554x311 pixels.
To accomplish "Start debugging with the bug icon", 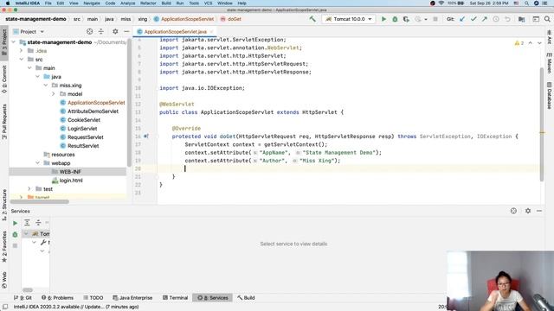I will tap(395, 19).
